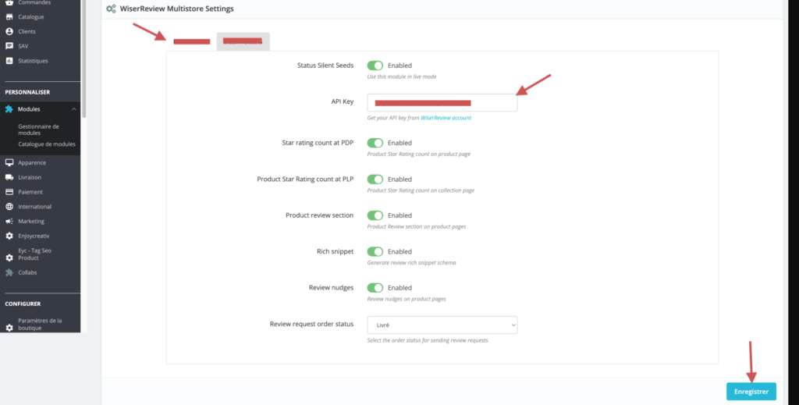
Task: Toggle the Review nudges switch
Action: coord(375,288)
